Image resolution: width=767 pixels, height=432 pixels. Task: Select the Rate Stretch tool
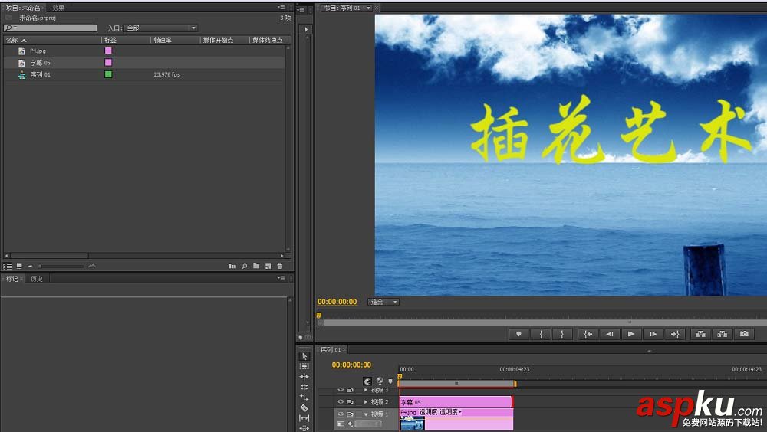(304, 398)
